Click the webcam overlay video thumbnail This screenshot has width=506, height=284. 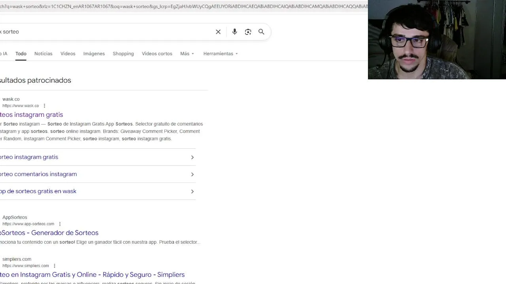pos(437,39)
